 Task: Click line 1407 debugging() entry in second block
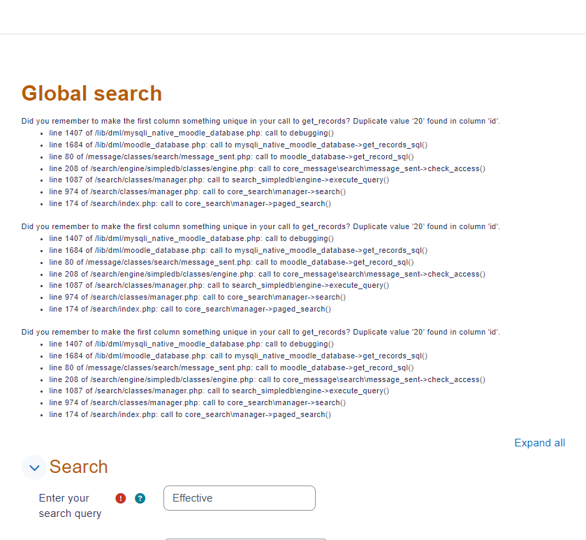click(x=191, y=238)
